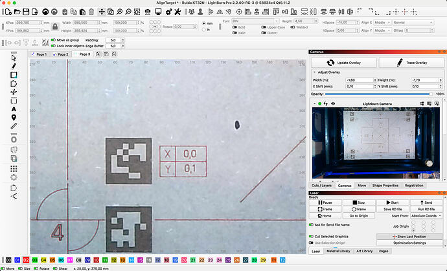Click the Trace Overlay button
This screenshot has height=271, width=447.
(x=411, y=63)
